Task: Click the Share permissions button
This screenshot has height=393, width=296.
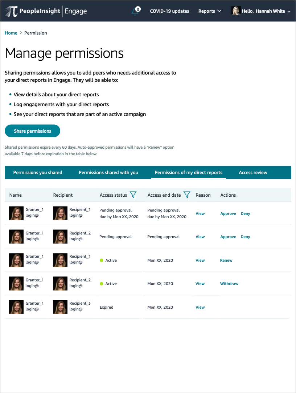Action: pos(33,131)
